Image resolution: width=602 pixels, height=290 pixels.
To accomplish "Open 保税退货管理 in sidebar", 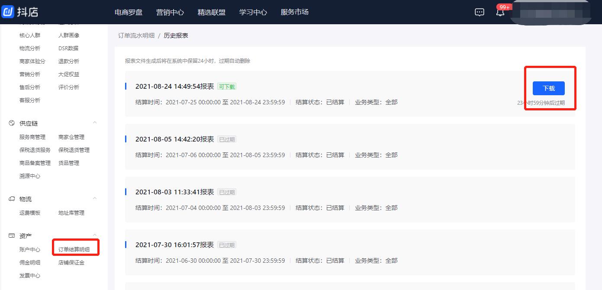I will [74, 150].
